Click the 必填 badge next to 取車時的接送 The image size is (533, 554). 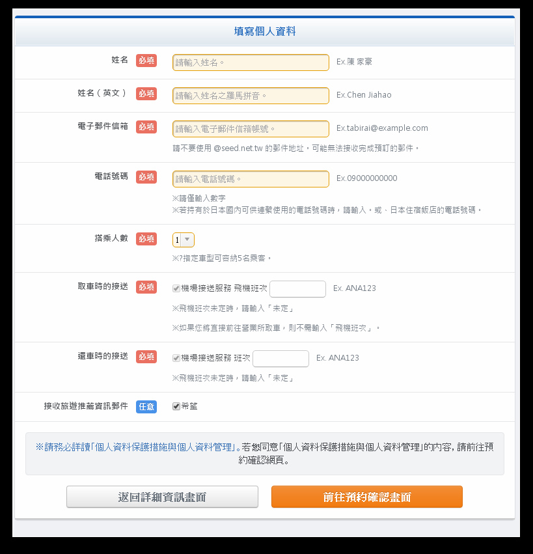[x=146, y=287]
